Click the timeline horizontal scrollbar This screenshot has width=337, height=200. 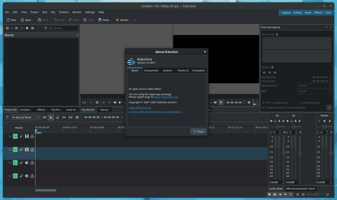pos(46,190)
